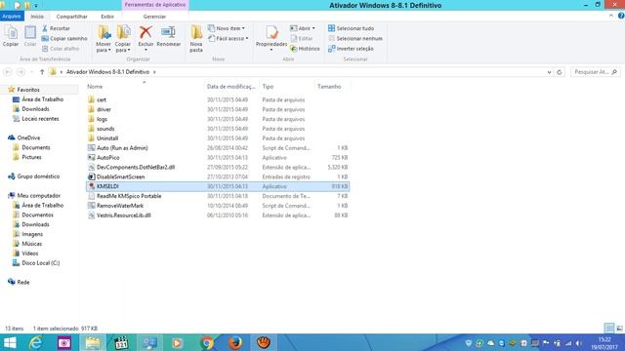Switch to Compartilhar ribbon tab

pyautogui.click(x=71, y=17)
